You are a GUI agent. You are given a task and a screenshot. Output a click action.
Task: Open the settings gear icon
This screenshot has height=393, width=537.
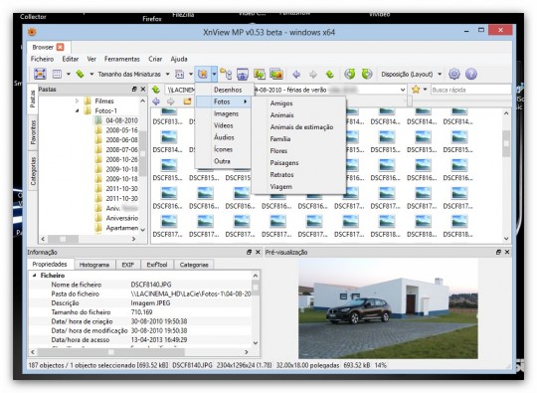(x=454, y=74)
